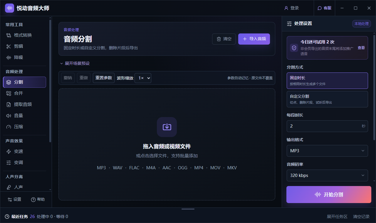Open the 提取音频 tool
The width and height of the screenshot is (376, 223).
(x=24, y=104)
